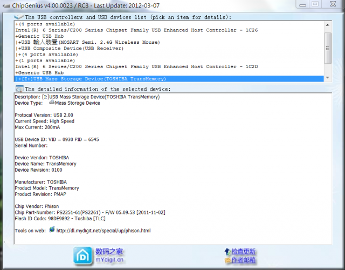Click the Device Name: TransMemory line
This screenshot has height=270, width=345.
coord(45,164)
